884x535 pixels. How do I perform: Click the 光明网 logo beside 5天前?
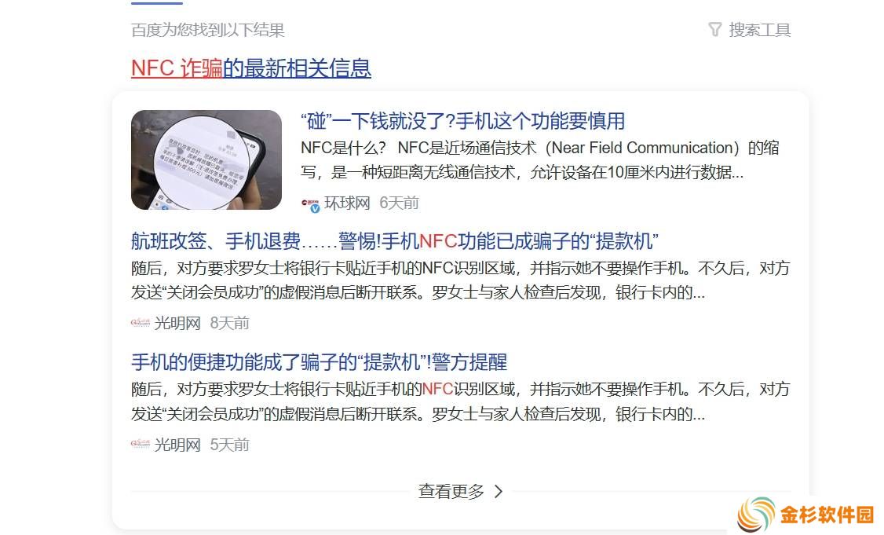[141, 444]
